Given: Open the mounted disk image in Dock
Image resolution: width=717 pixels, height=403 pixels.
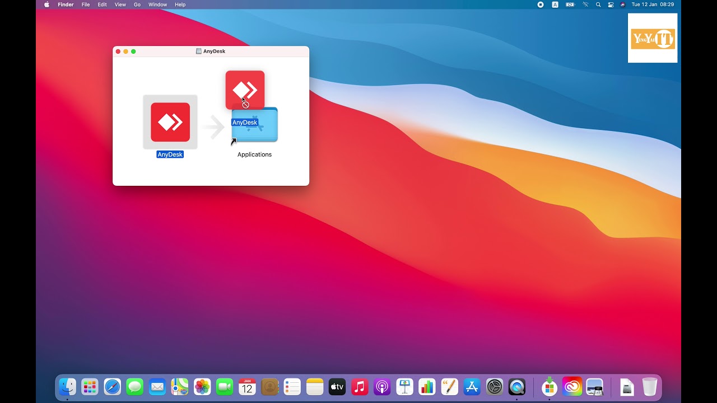Looking at the screenshot, I should pyautogui.click(x=627, y=387).
